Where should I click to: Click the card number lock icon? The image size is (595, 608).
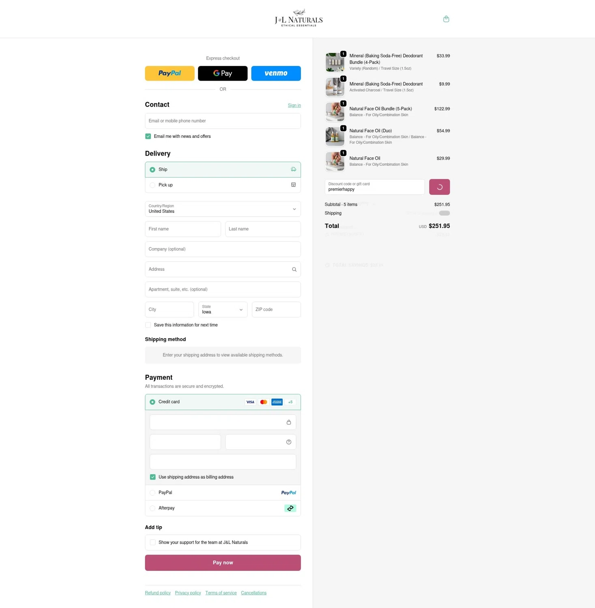click(x=289, y=422)
